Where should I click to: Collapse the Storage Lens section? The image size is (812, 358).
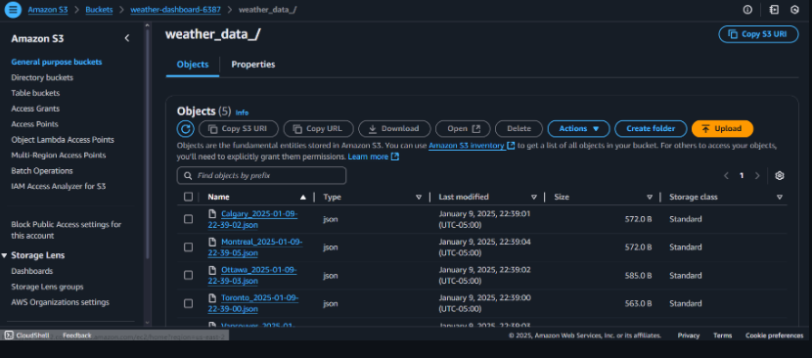[4, 255]
